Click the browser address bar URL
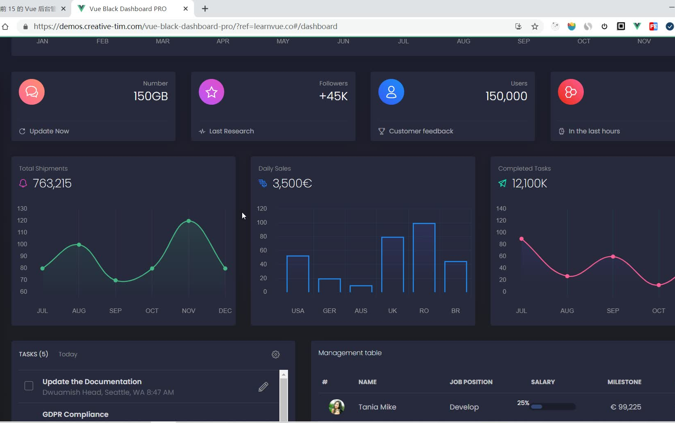The height and width of the screenshot is (423, 675). coord(185,27)
